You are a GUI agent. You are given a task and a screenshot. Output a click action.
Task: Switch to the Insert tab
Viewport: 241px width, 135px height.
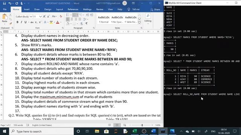click(x=27, y=9)
